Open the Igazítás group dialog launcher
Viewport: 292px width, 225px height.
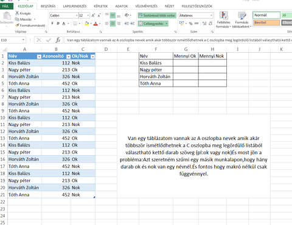(175, 32)
